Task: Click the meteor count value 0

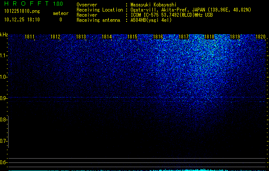Action: (x=61, y=20)
